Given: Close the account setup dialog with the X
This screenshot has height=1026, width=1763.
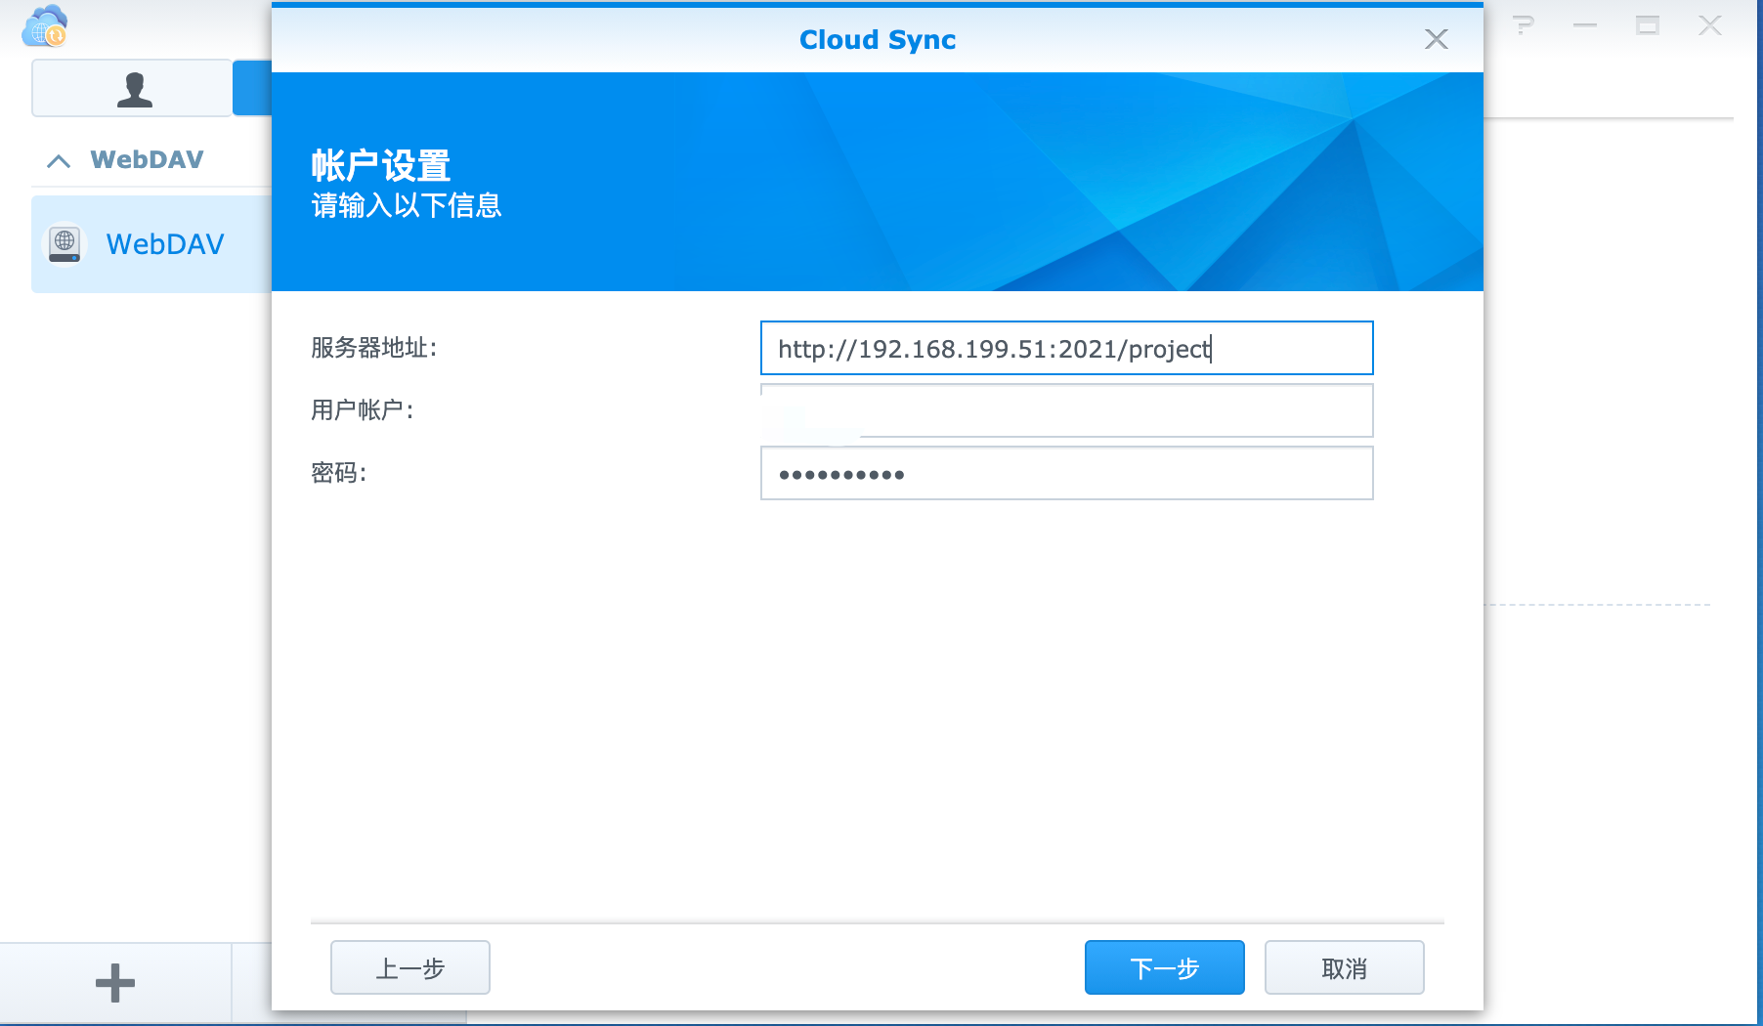Looking at the screenshot, I should [x=1436, y=39].
